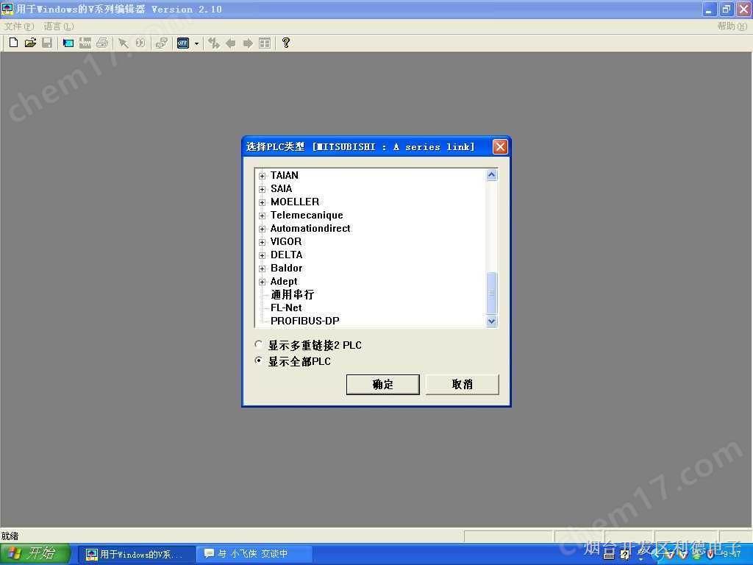Select the DELTA label

click(287, 255)
